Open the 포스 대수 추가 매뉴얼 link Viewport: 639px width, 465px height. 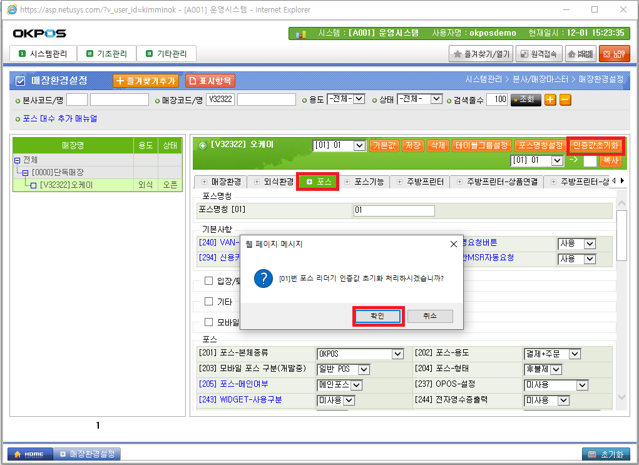click(x=59, y=118)
